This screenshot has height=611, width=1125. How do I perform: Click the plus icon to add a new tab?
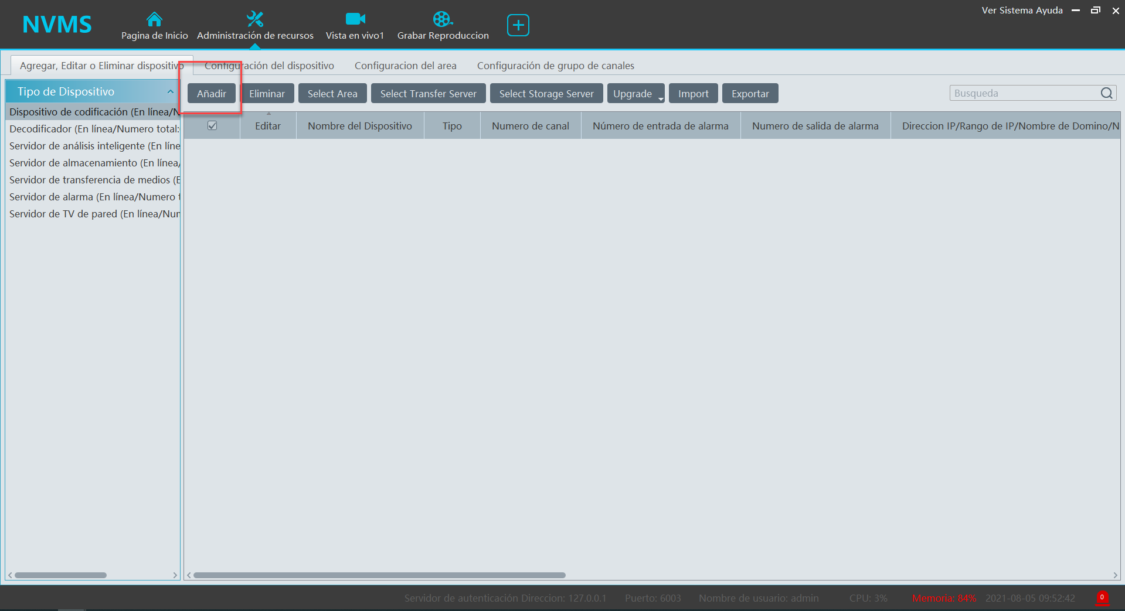point(518,25)
